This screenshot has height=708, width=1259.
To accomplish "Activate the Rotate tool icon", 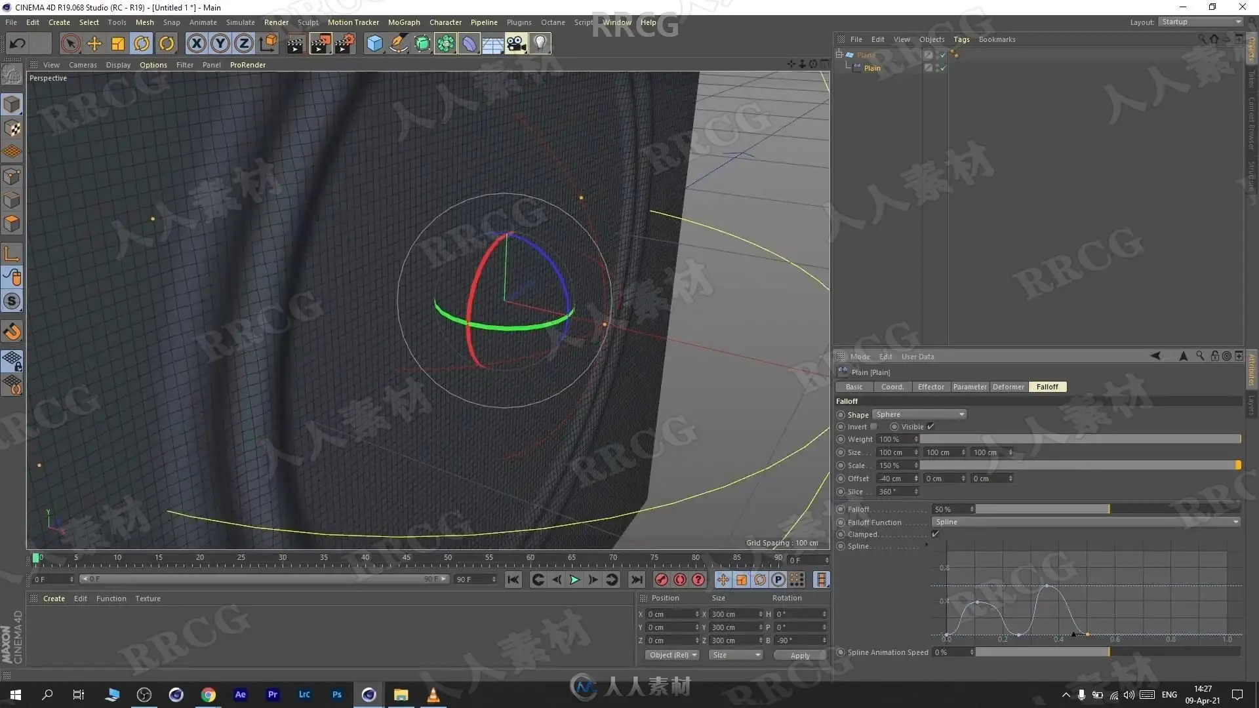I will click(142, 44).
